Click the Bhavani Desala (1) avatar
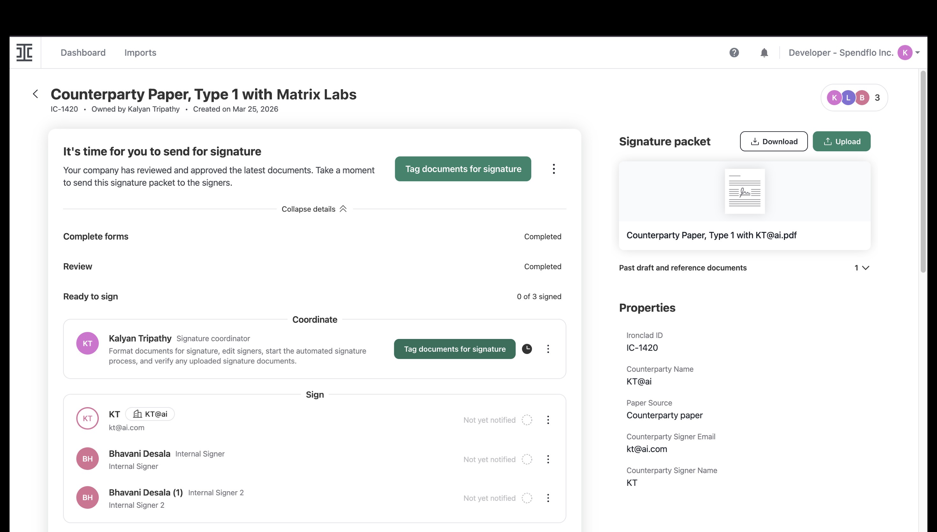937x532 pixels. click(87, 497)
